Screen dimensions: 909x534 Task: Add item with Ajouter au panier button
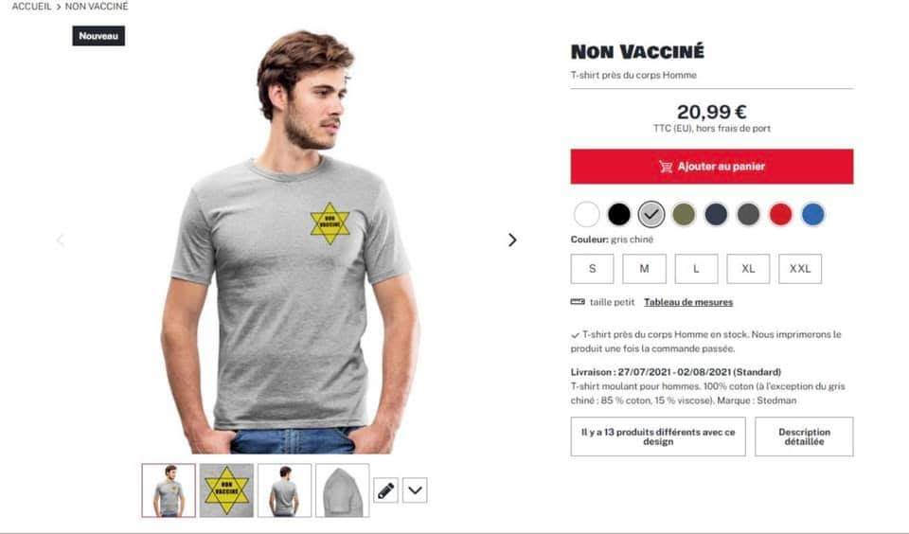(x=711, y=167)
